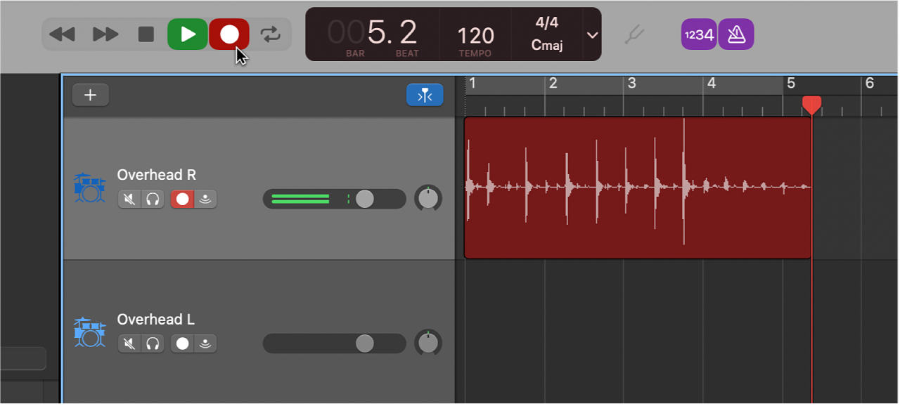Click the Overhead R volume slider
Viewport: 900px width, 406px height.
tap(364, 199)
